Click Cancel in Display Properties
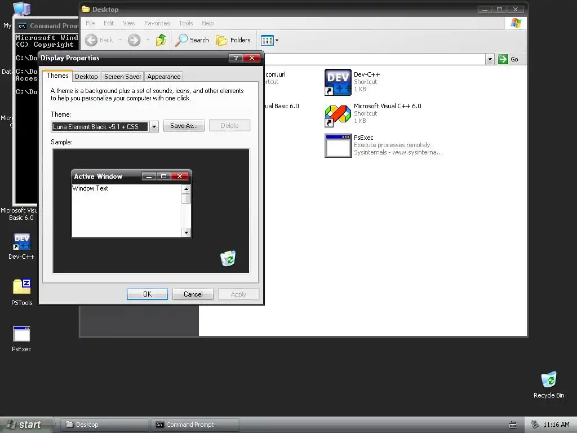 [193, 294]
